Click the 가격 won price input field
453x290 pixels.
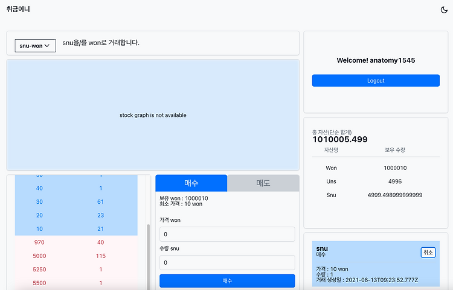[227, 234]
